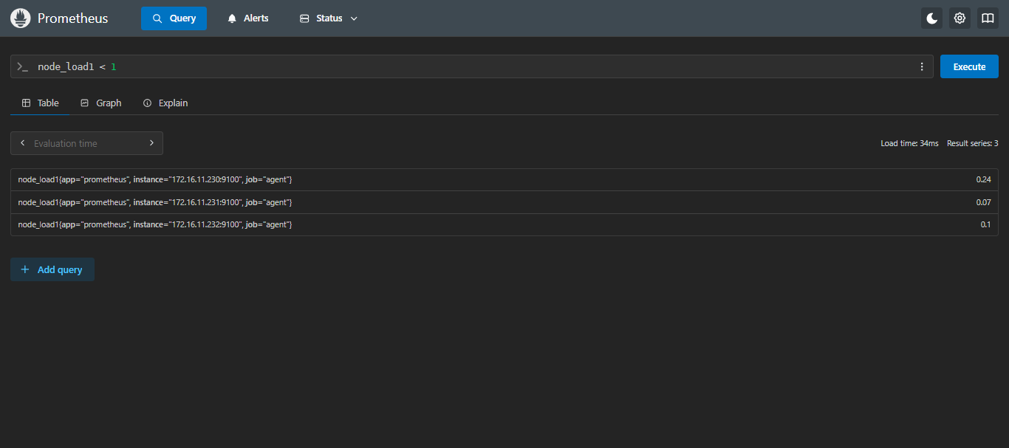
Task: Go to previous evaluation time
Action: tap(23, 143)
